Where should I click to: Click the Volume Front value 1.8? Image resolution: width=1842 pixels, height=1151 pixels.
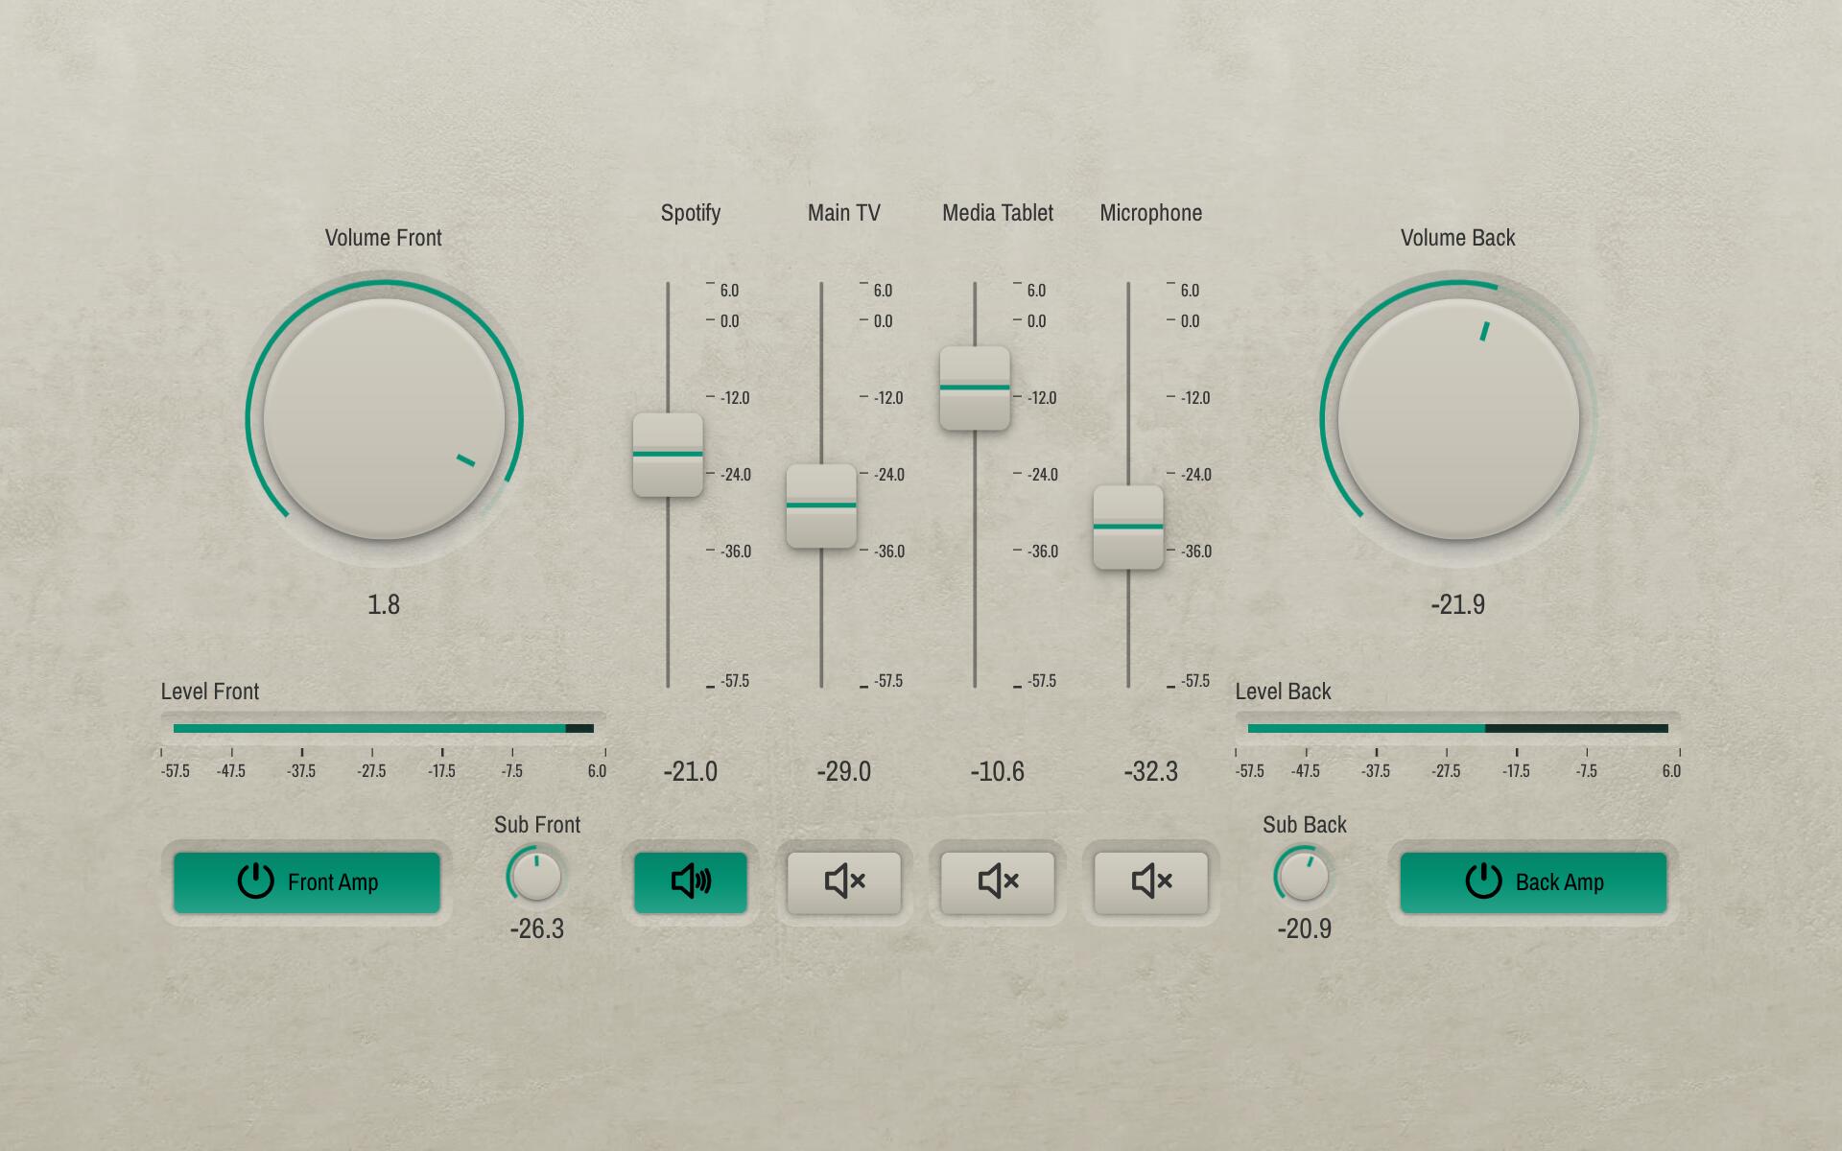click(384, 604)
